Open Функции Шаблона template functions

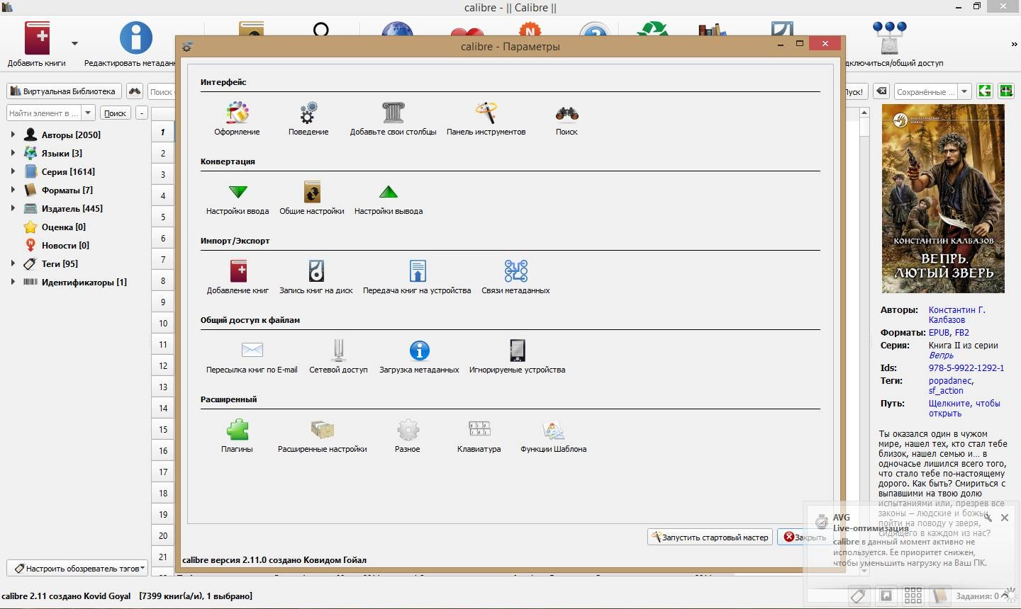tap(554, 436)
